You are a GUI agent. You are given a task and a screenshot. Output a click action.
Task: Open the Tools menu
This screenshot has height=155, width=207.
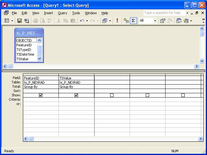point(76,13)
